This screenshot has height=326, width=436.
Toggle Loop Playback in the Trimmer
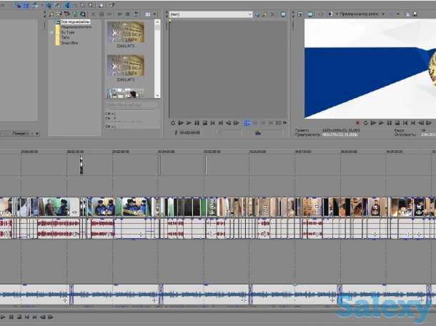click(173, 123)
